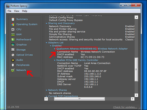Click the vertical scrollbar down arrow
Screen dimensions: 147x110
pyautogui.click(x=136, y=95)
